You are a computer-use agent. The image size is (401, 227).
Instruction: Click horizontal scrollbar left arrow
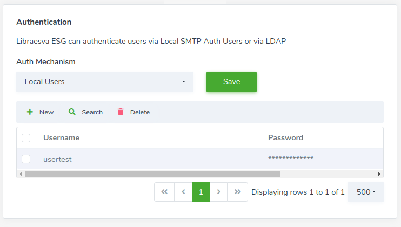click(21, 174)
